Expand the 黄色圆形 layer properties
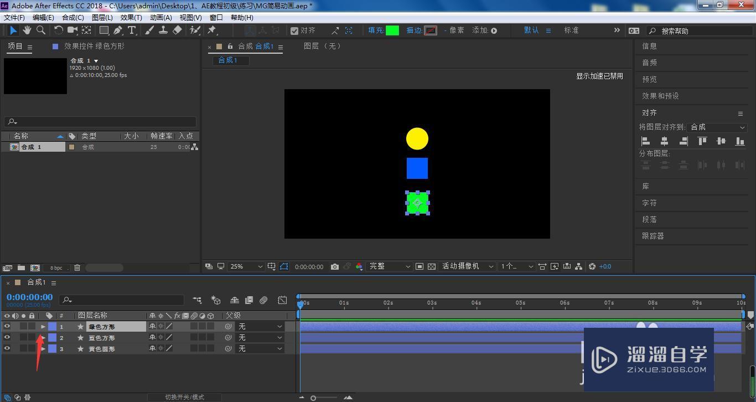 tap(43, 349)
